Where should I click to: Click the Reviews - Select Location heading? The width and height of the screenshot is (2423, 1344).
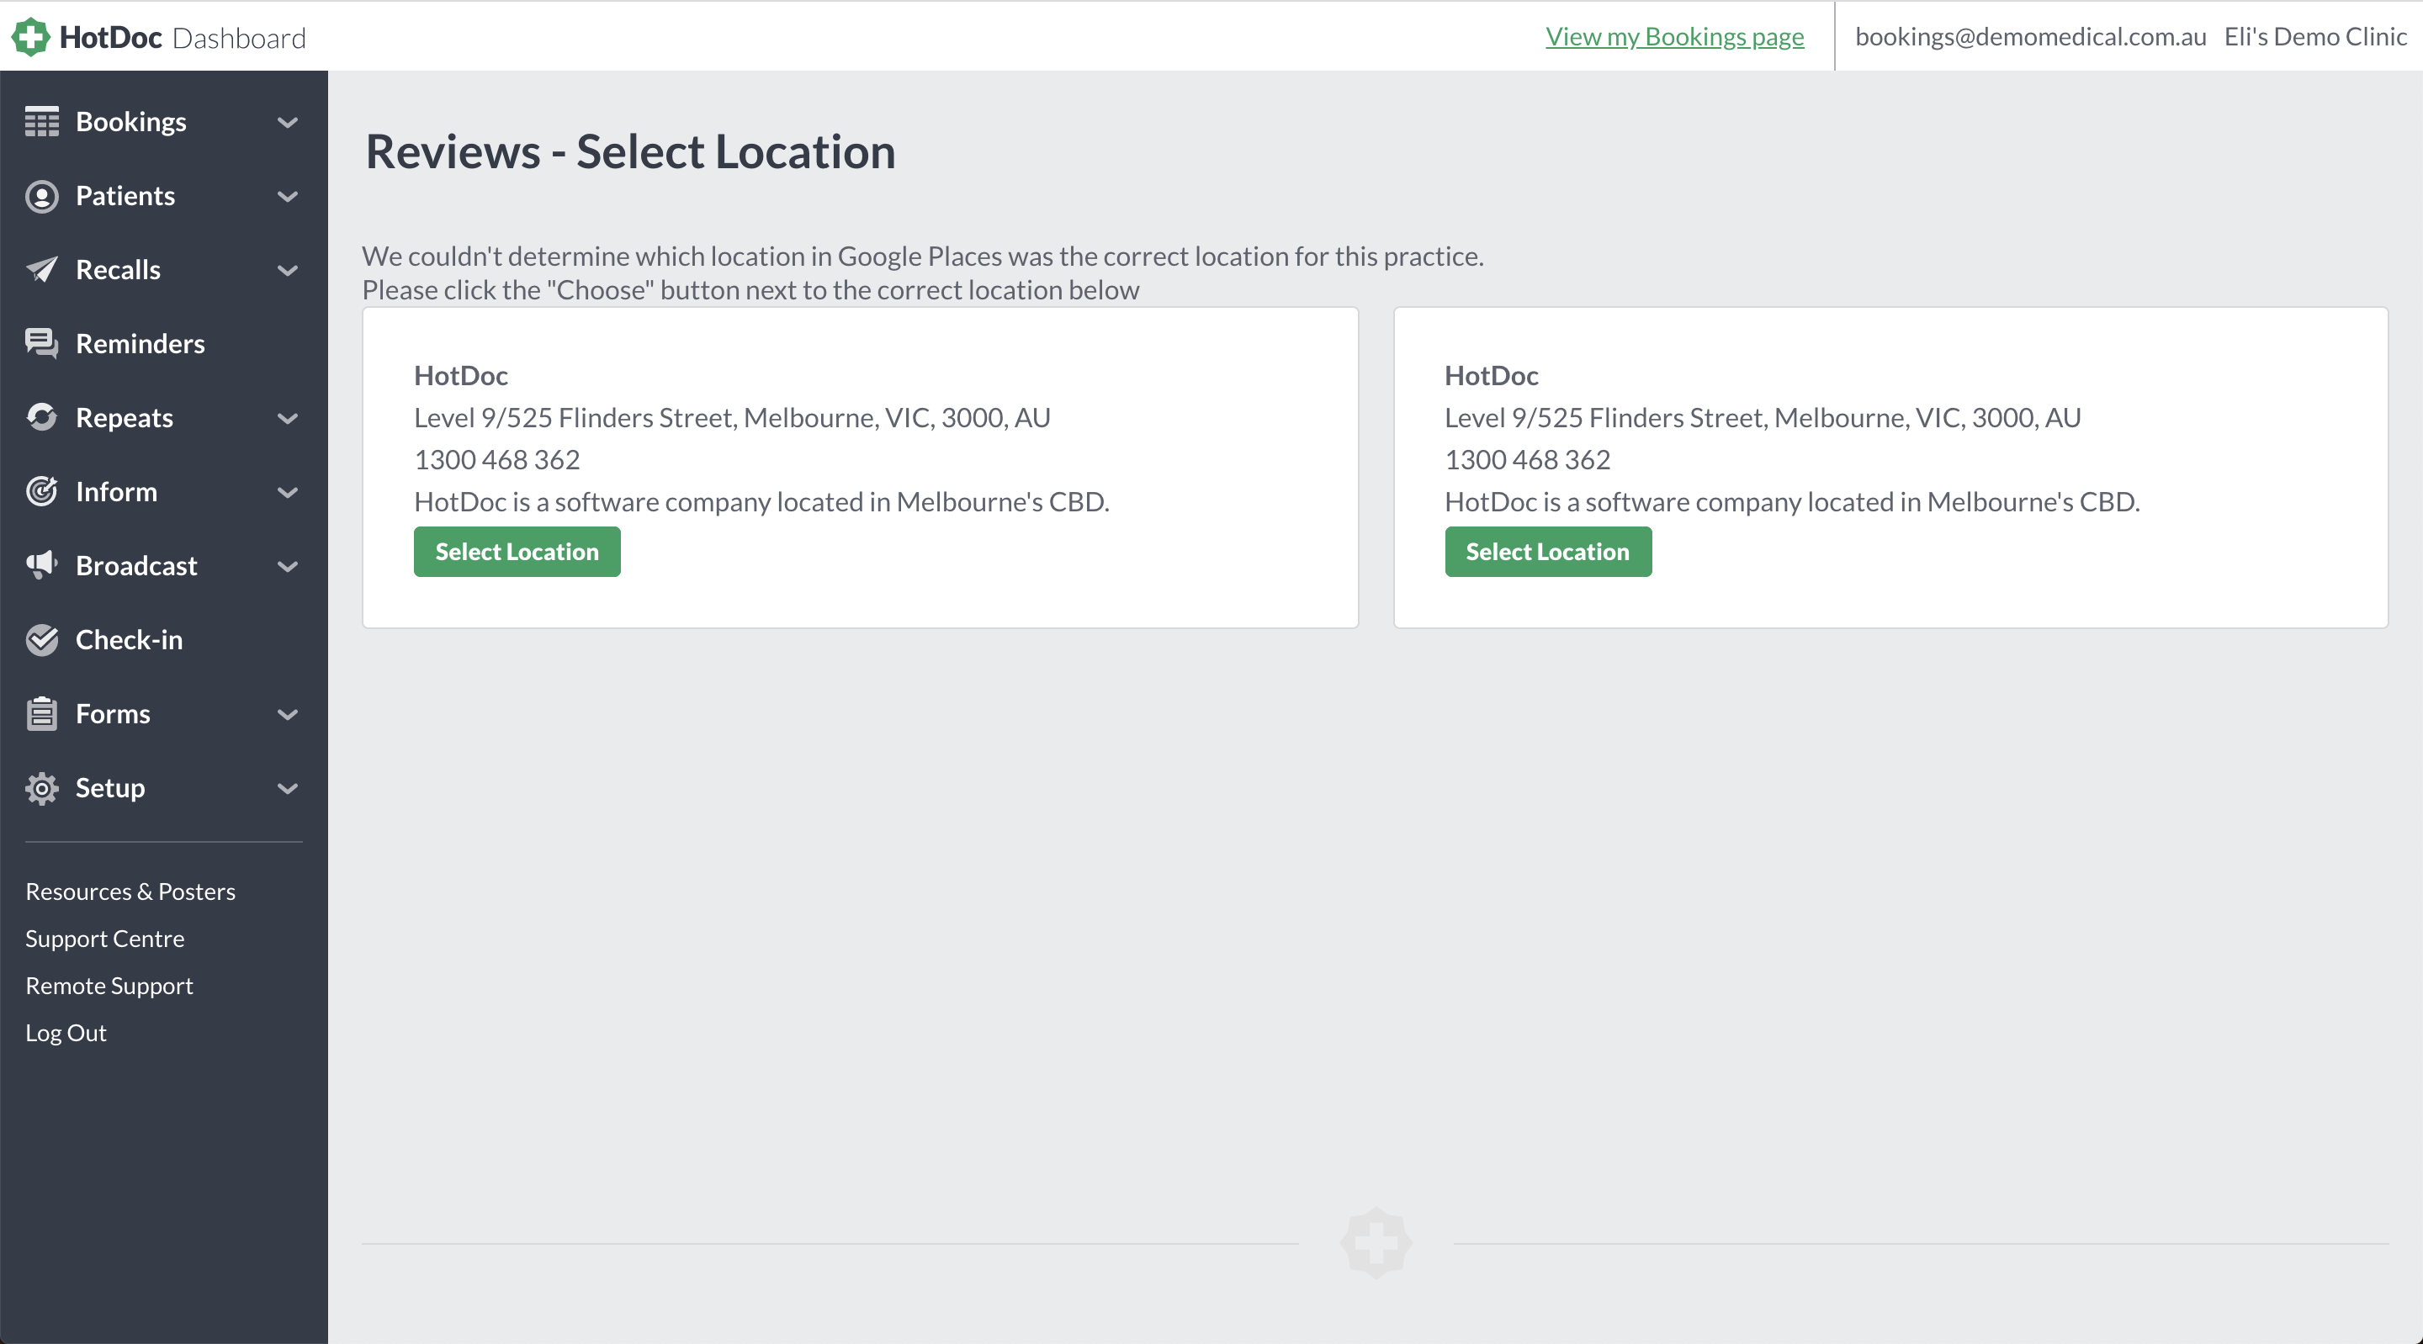(x=630, y=151)
